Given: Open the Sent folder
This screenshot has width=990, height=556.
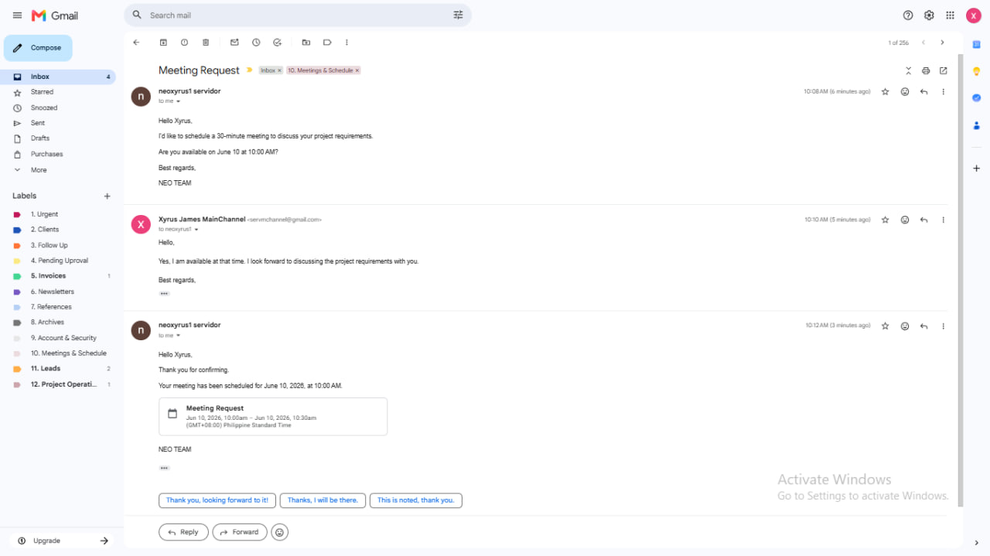Looking at the screenshot, I should point(58,123).
